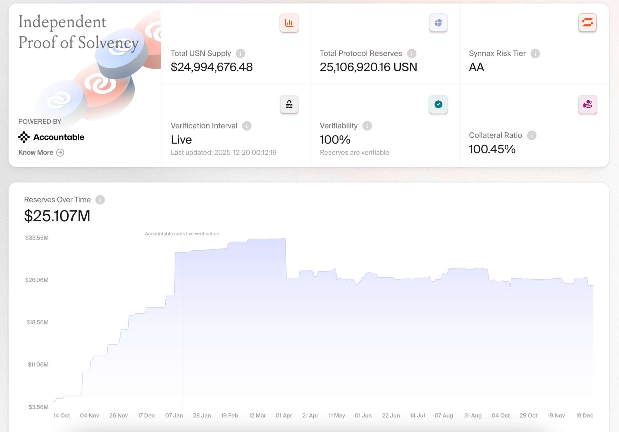Click the arrow circle next to Know More
619x432 pixels.
(60, 153)
